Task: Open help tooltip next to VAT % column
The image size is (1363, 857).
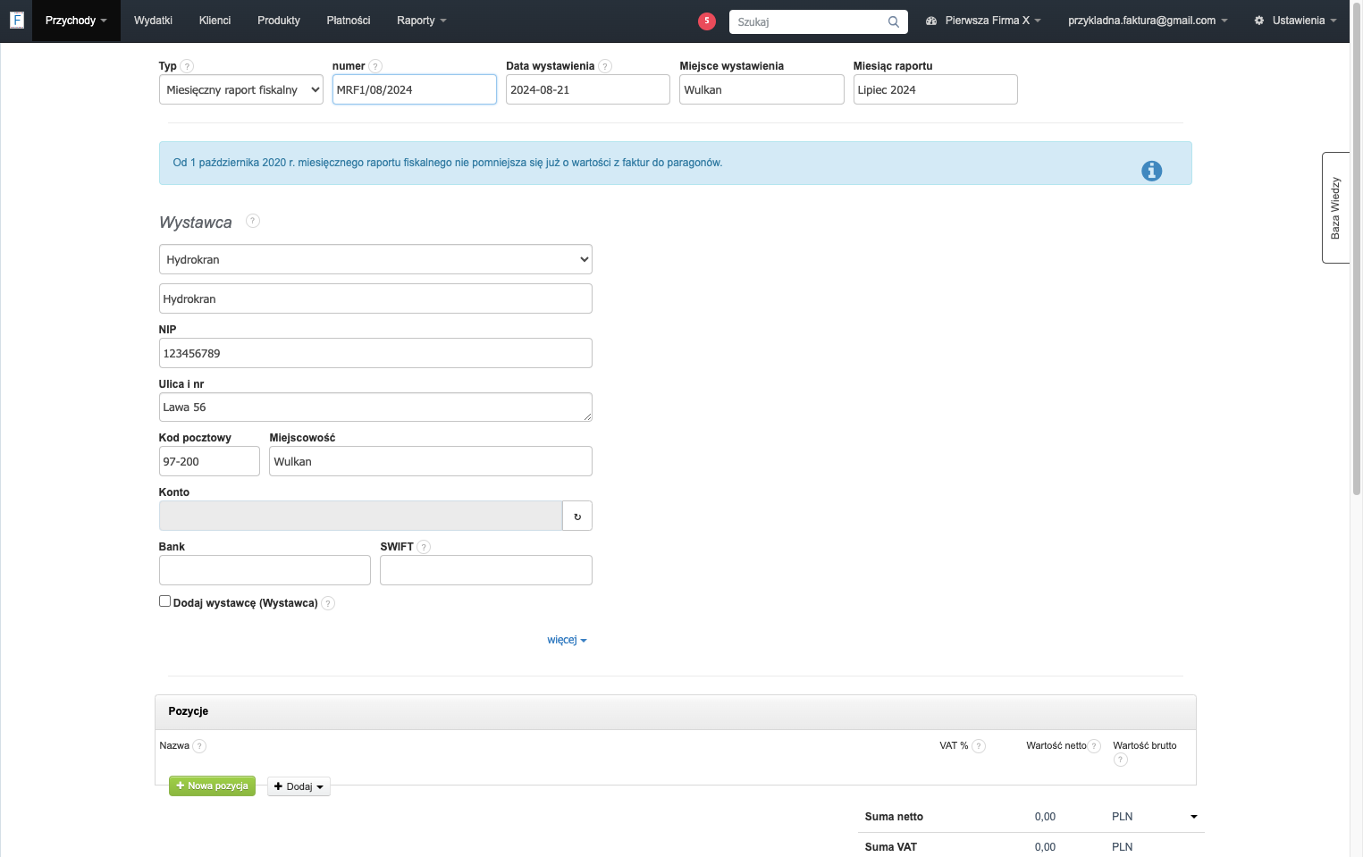Action: point(979,746)
